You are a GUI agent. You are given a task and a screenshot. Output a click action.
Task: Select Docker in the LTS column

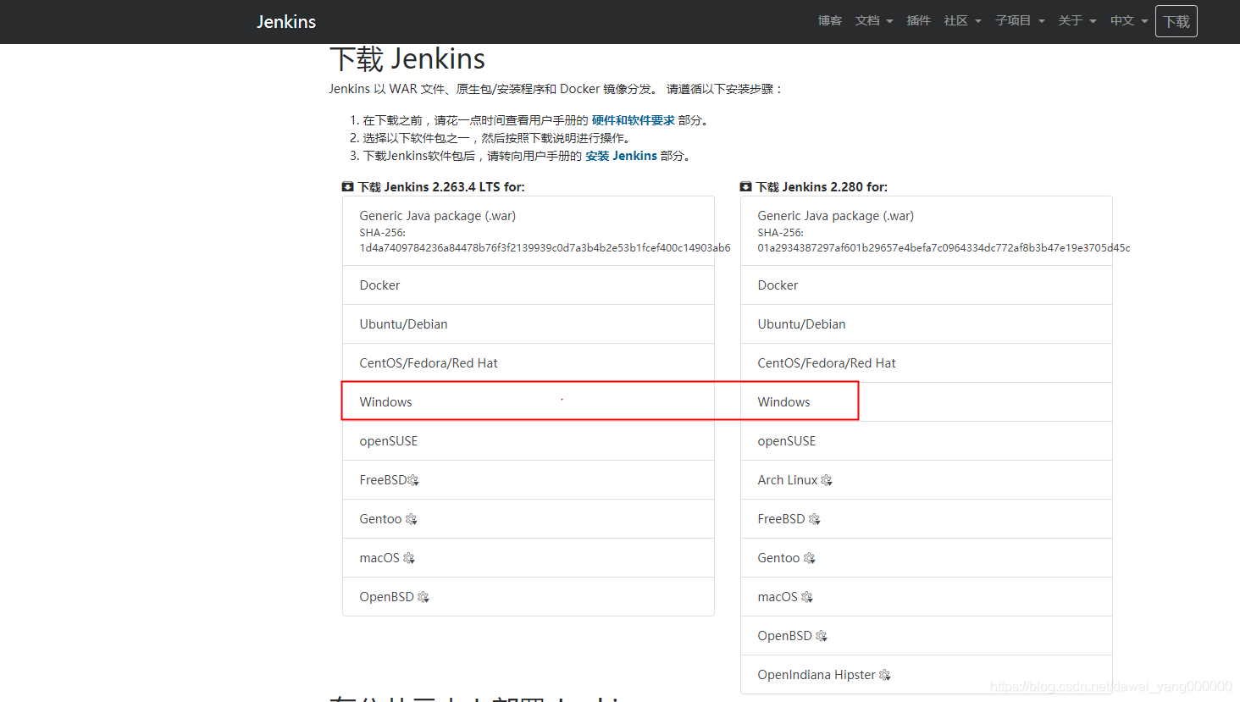click(x=529, y=285)
